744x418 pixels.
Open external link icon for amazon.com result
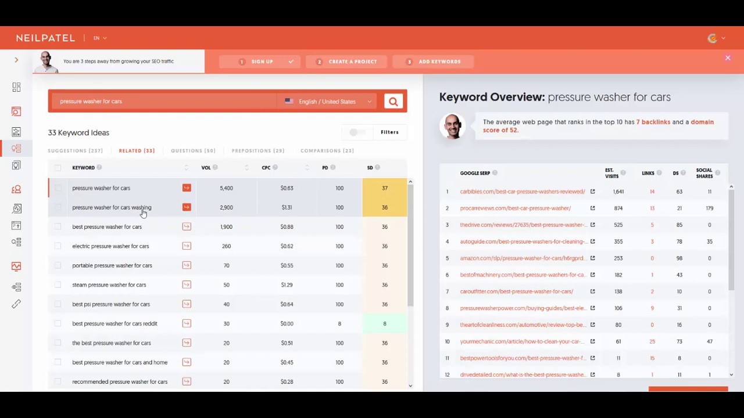592,258
